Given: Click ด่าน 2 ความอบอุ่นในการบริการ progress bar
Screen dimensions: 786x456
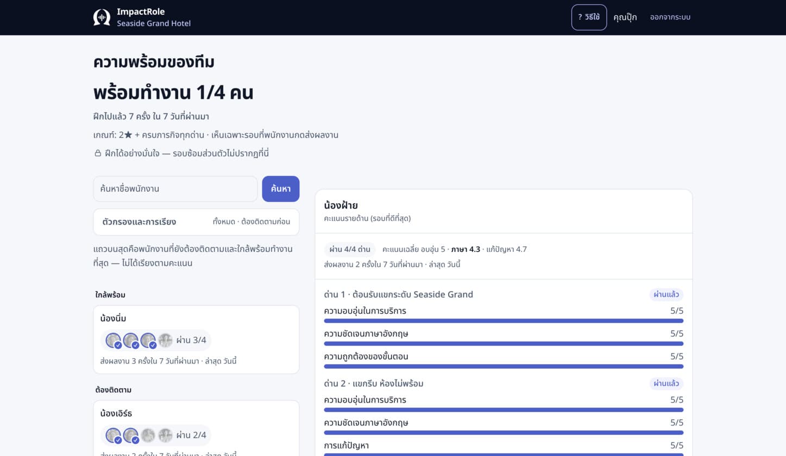Looking at the screenshot, I should tap(504, 410).
